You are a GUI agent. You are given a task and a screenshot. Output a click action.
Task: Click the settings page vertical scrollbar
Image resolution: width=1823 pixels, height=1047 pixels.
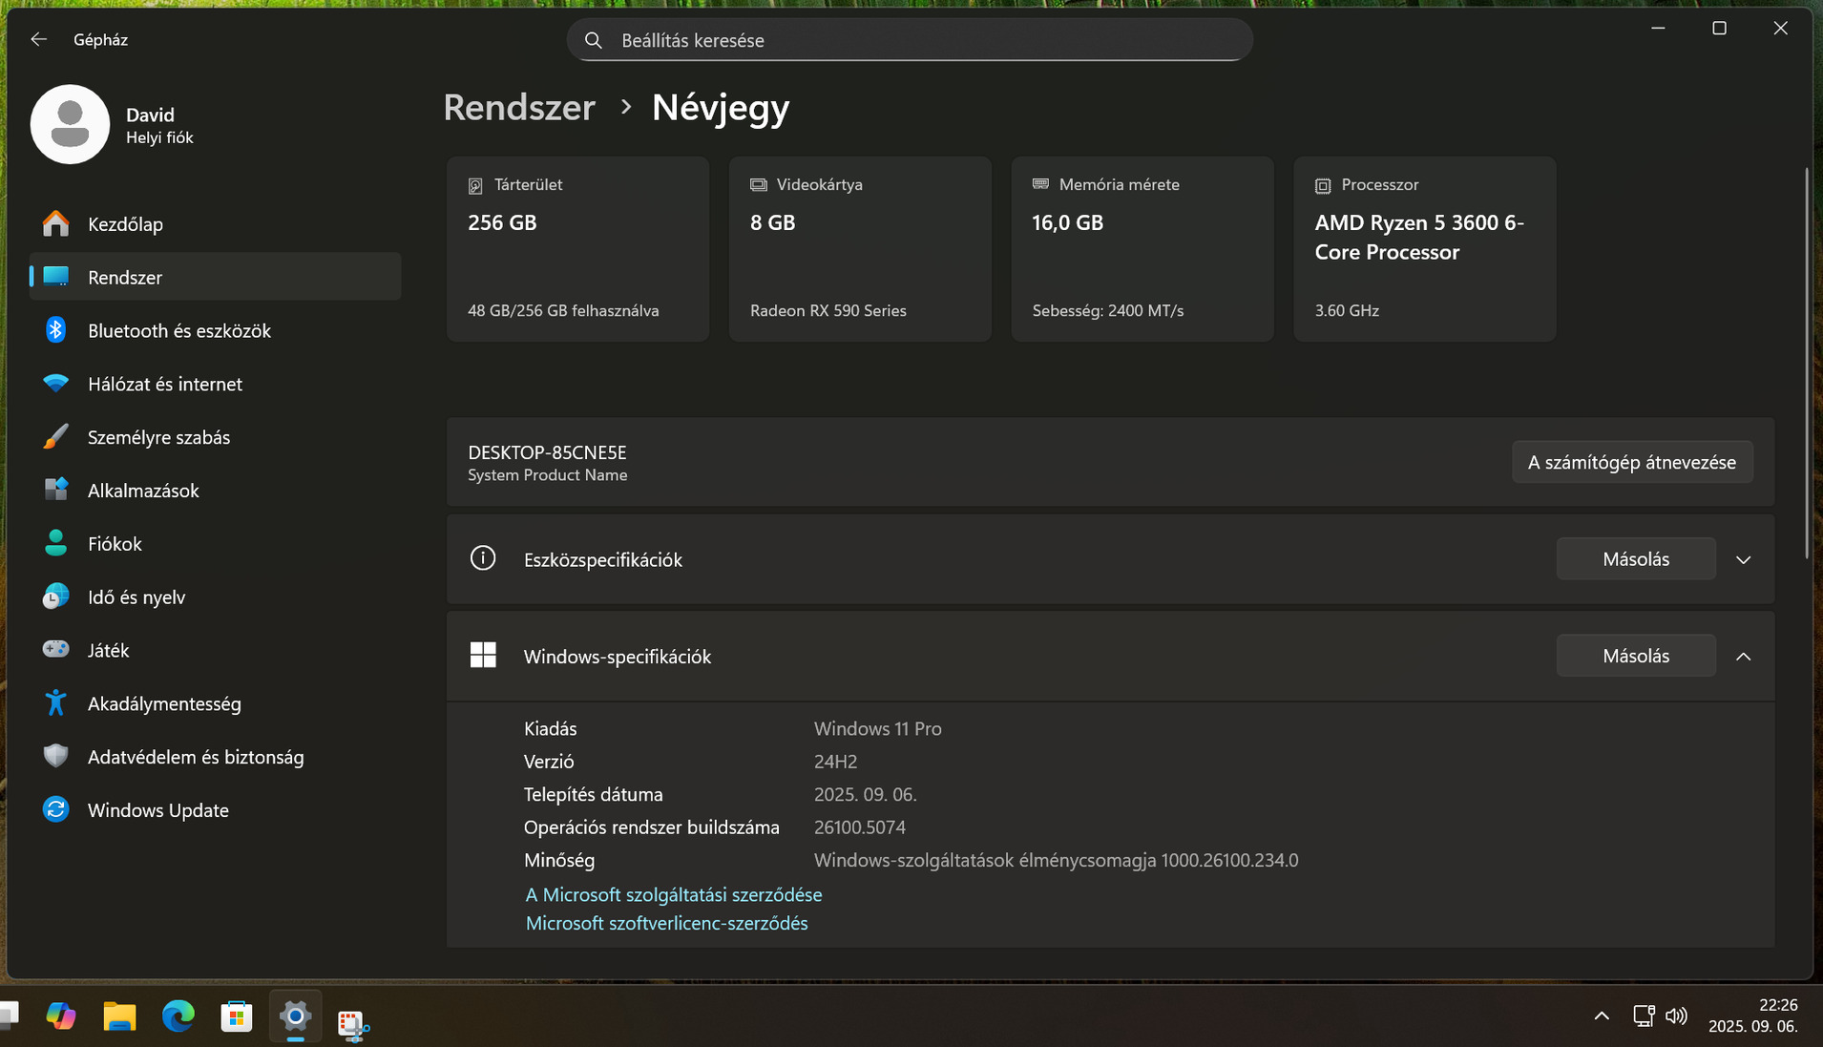(x=1806, y=363)
